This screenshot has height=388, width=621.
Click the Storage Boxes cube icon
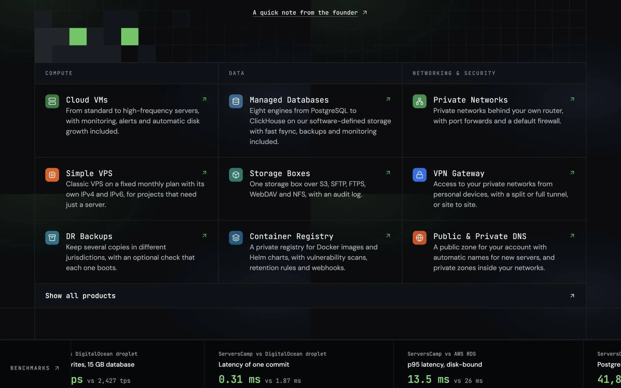coord(236,175)
